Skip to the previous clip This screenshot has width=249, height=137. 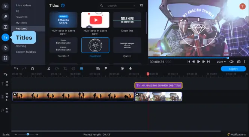point(189,62)
